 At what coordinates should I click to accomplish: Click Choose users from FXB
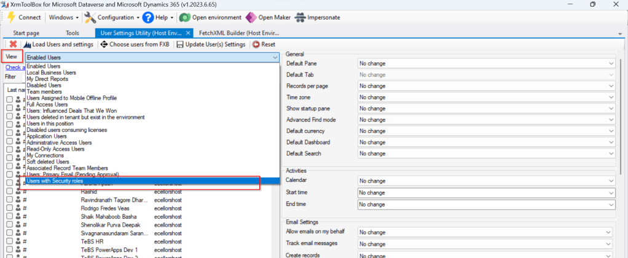(135, 44)
